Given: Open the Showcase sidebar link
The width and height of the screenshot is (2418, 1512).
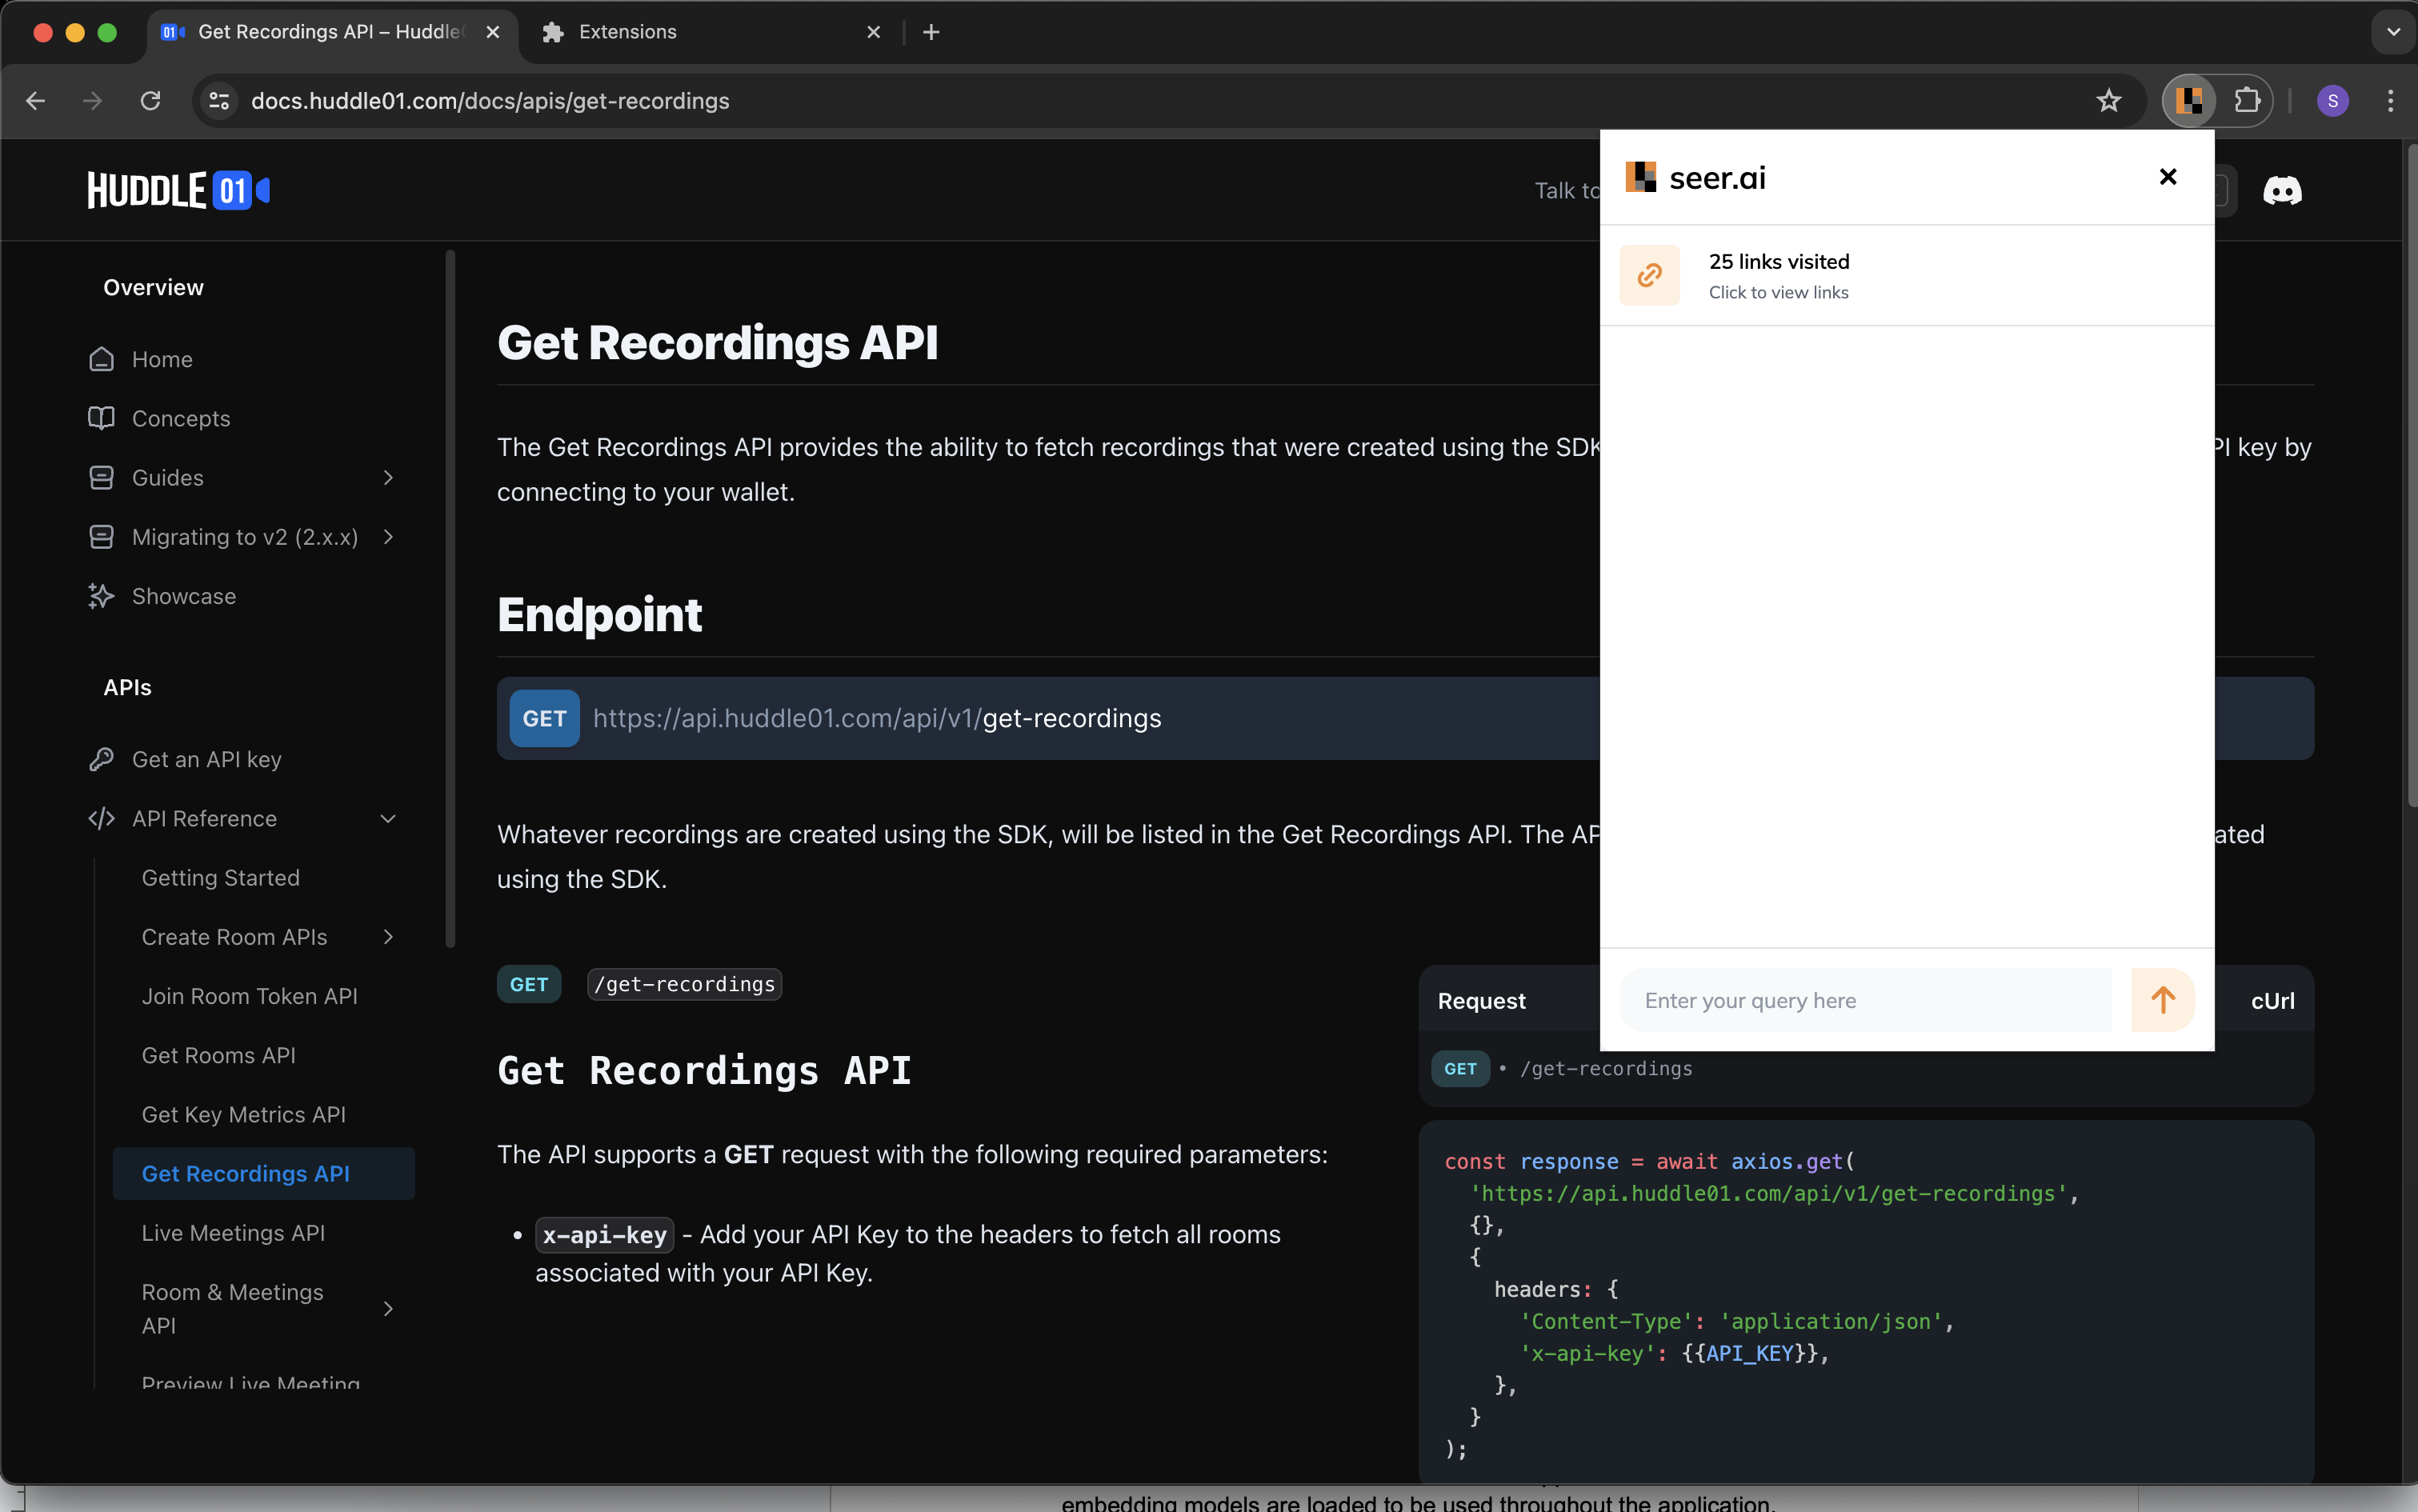Looking at the screenshot, I should (184, 596).
